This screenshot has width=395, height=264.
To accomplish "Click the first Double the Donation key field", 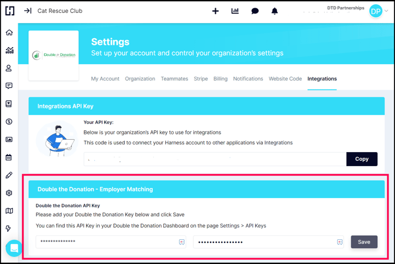I will click(106, 242).
